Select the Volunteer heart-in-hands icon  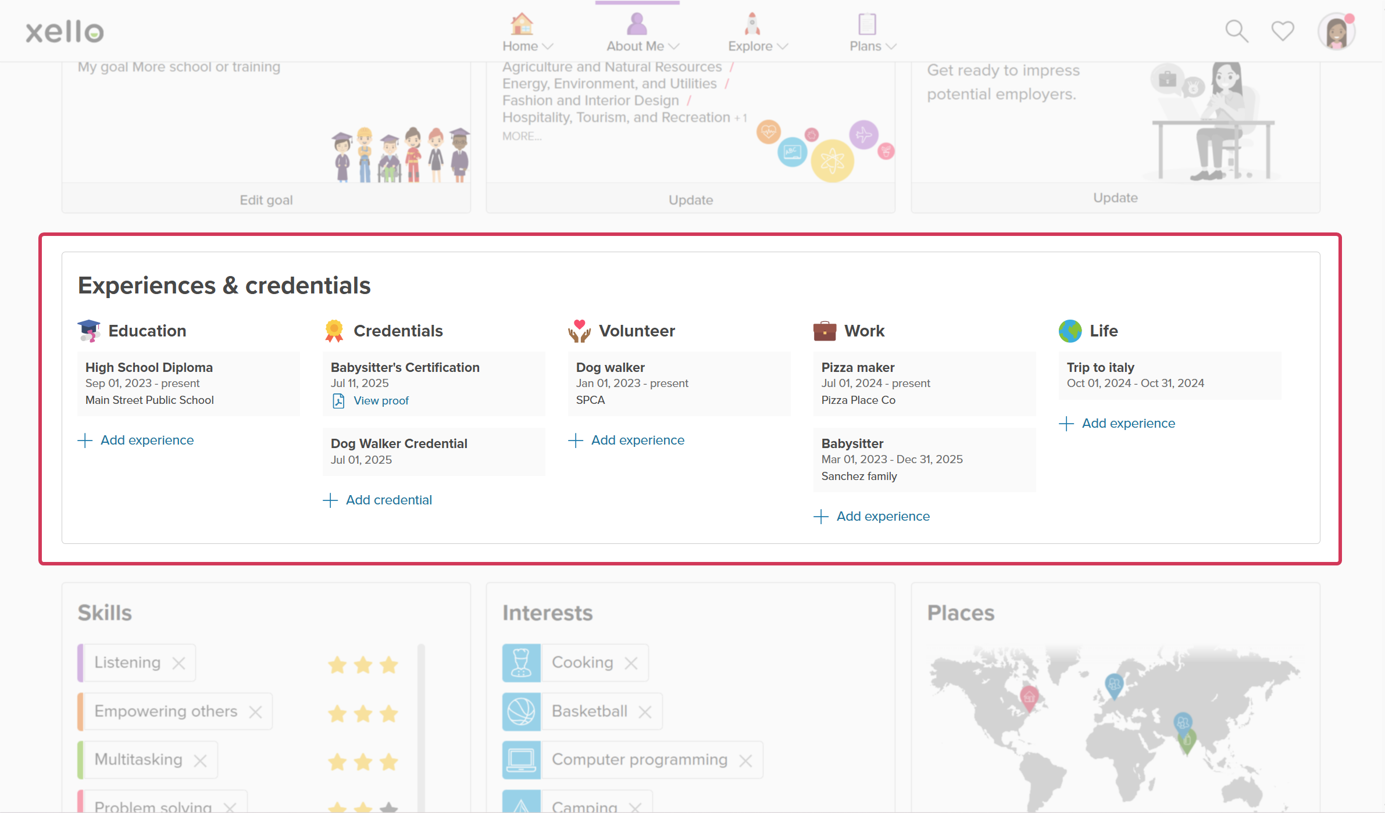[580, 331]
